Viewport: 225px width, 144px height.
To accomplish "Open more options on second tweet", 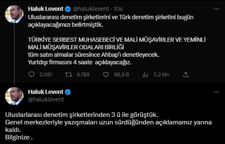I will pos(216,92).
